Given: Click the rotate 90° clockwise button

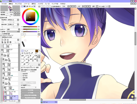Looking at the screenshot, I should coord(30,98).
